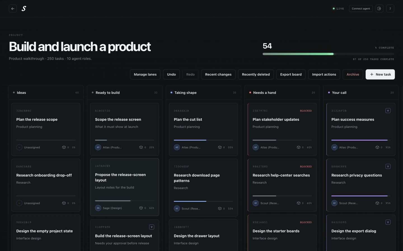Screen dimensions: 403x251
Task: Click the V badge on Plan success measures
Action: pyautogui.click(x=388, y=111)
